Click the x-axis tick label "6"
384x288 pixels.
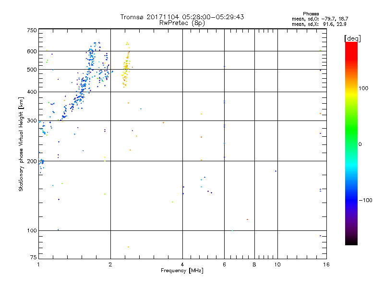(224, 264)
